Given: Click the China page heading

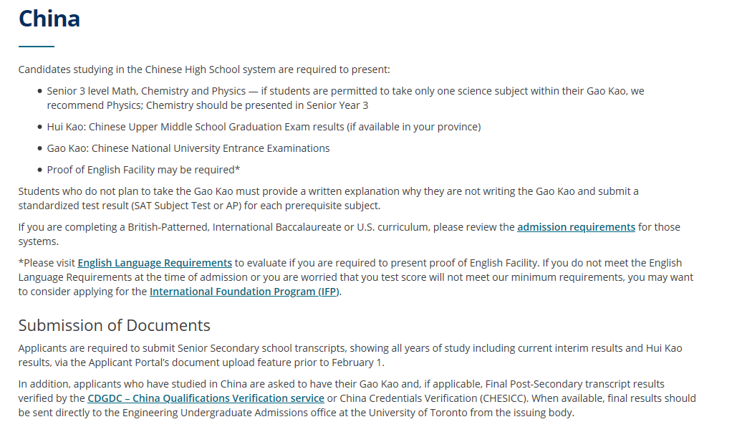Looking at the screenshot, I should [x=49, y=19].
